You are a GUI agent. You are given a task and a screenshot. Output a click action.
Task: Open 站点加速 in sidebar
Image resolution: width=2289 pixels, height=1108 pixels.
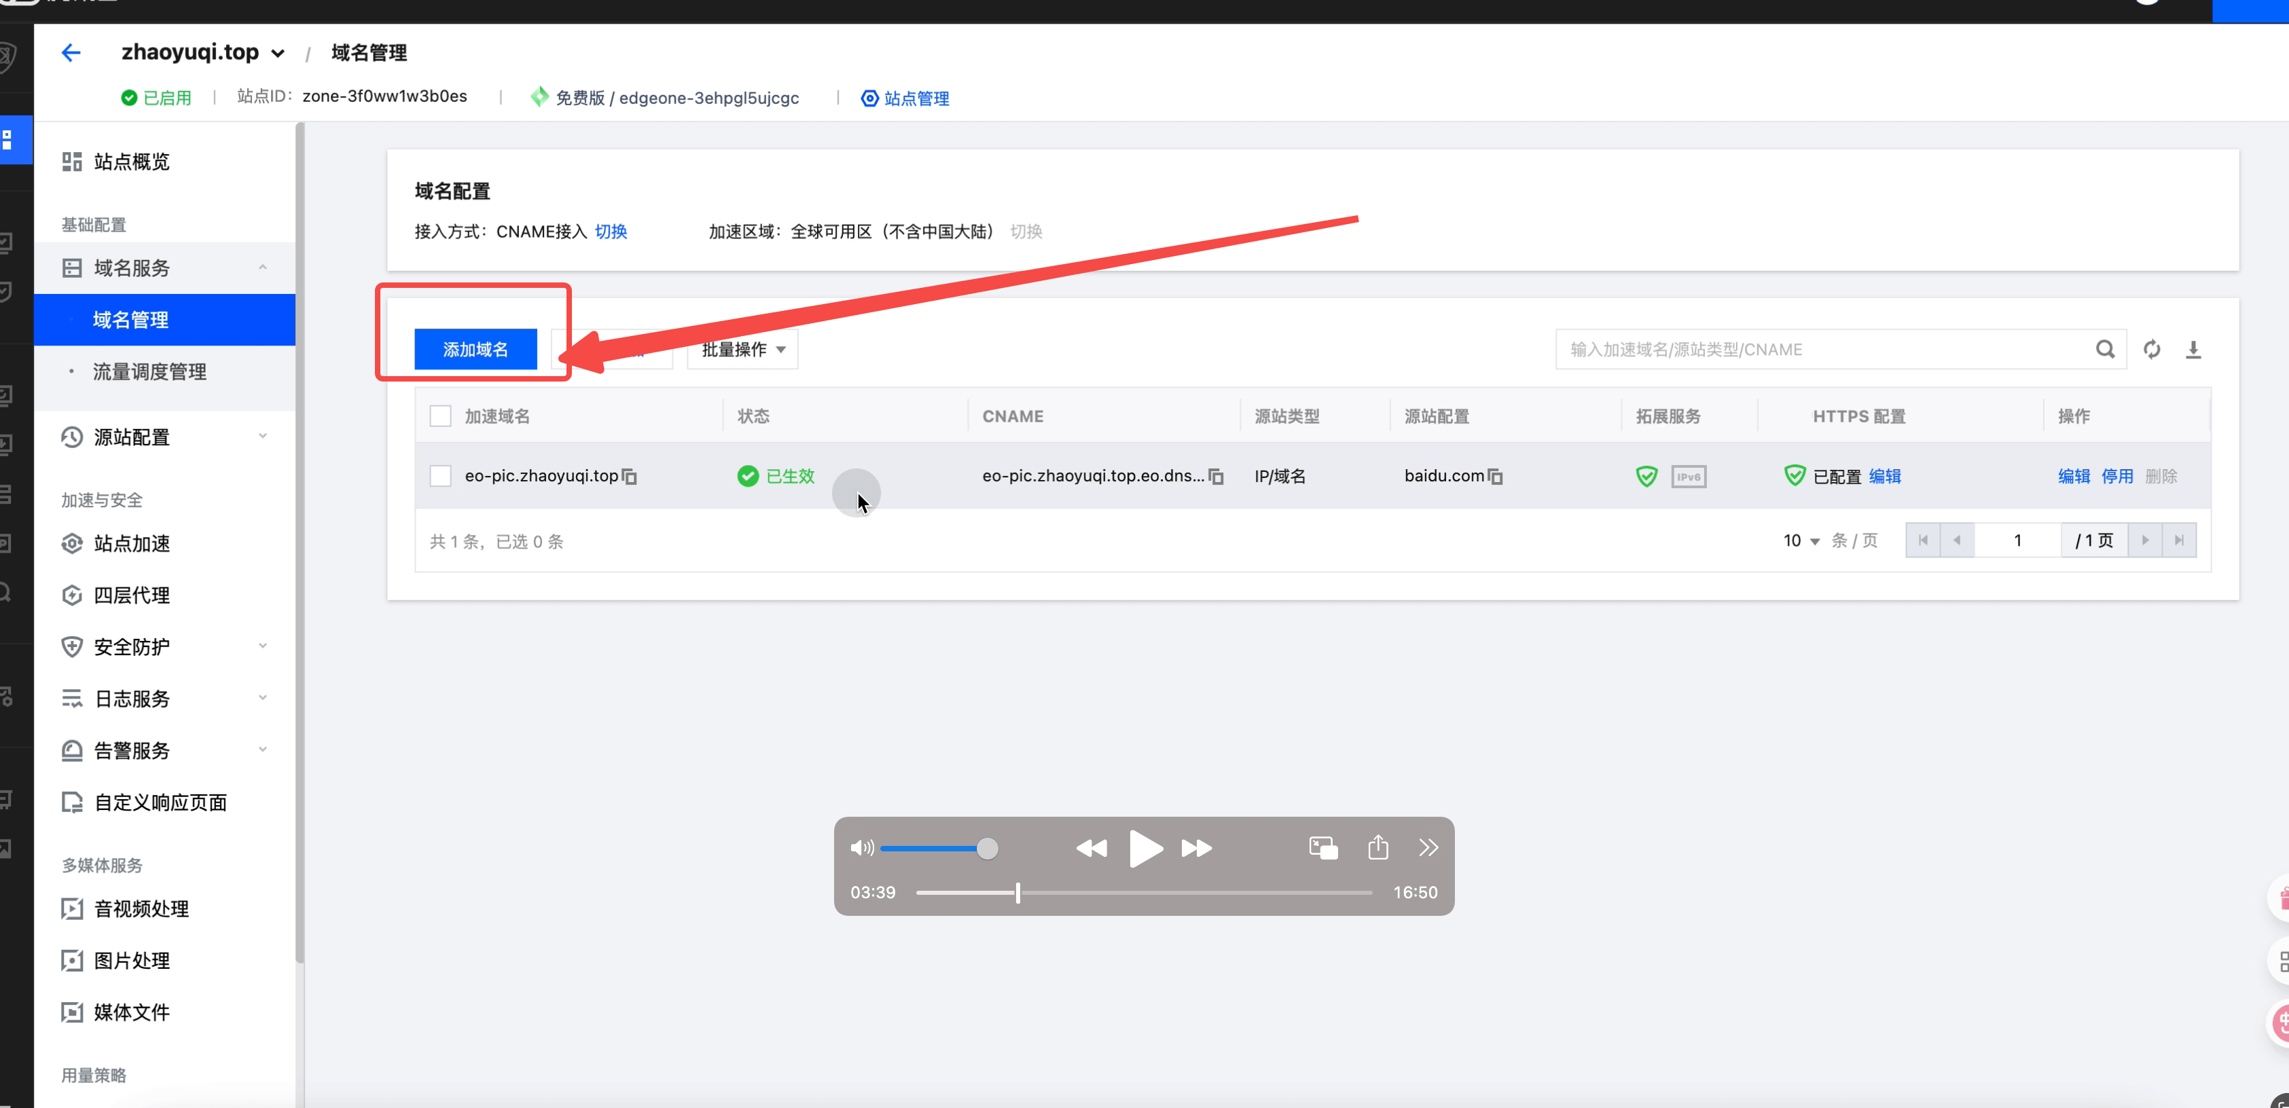(132, 543)
